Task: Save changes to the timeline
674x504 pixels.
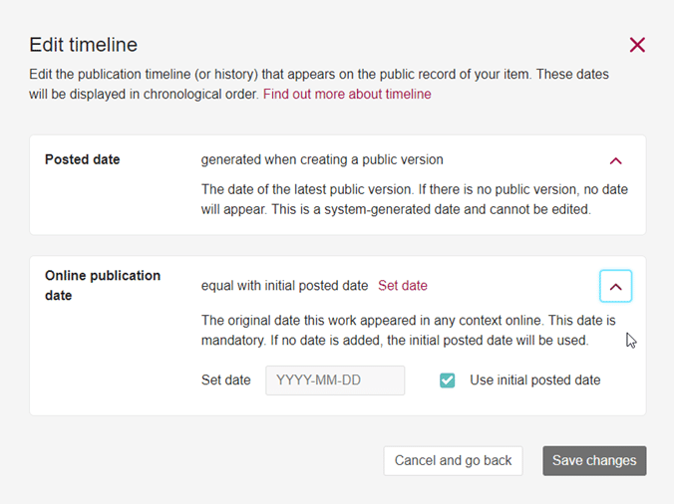Action: pos(594,460)
